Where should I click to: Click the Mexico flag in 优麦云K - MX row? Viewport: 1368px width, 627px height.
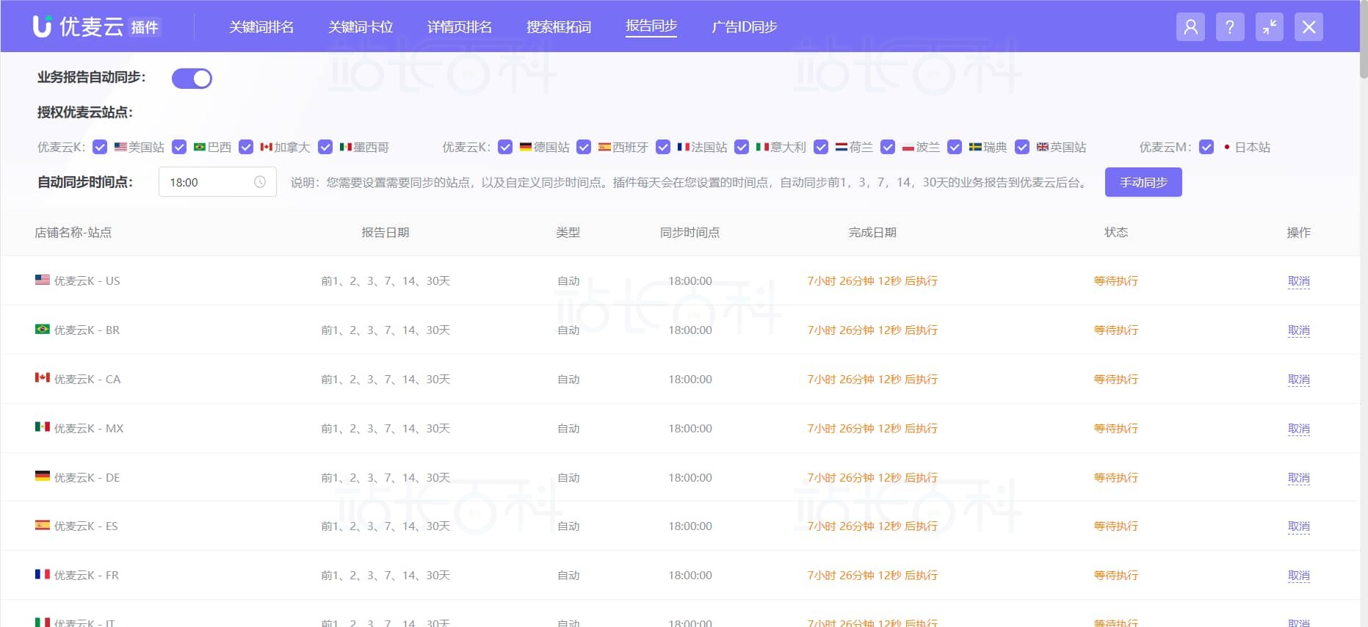(43, 427)
